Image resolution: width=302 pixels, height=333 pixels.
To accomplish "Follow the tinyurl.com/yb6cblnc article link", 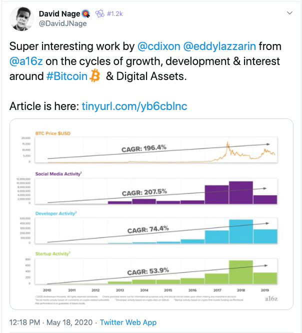I will coord(134,106).
